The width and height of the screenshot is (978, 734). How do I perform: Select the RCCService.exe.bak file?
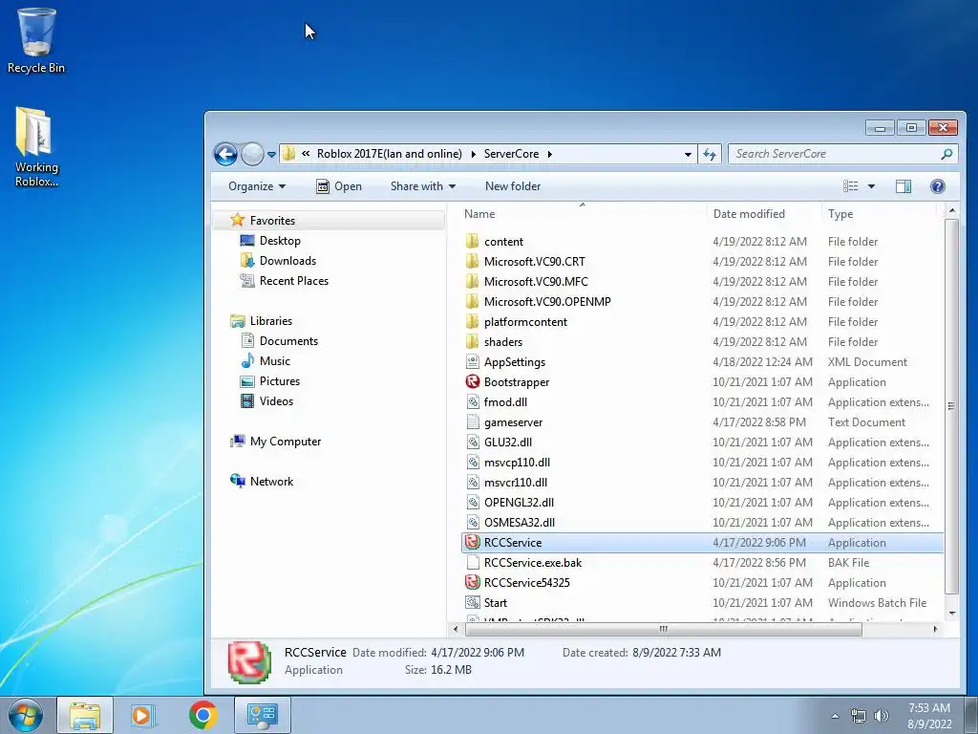533,563
